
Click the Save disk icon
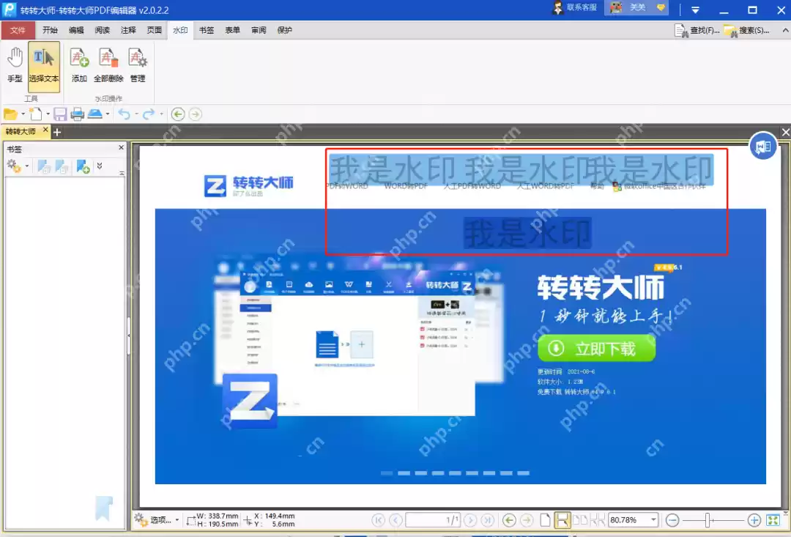60,114
